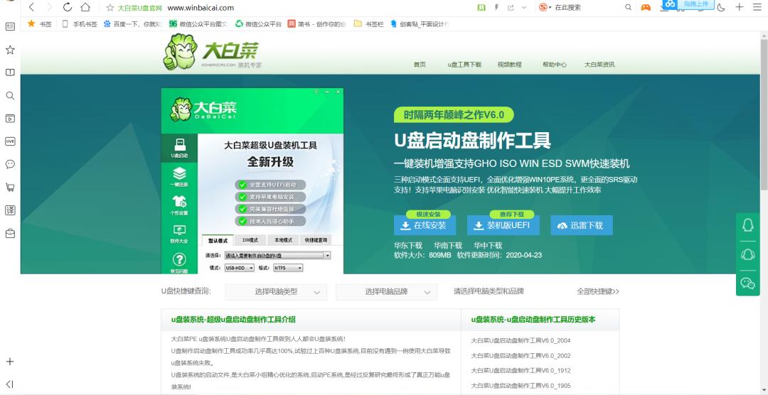Viewport: 768px width, 395px height.
Task: Add a sidebar app with plus icon
Action: coord(10,362)
